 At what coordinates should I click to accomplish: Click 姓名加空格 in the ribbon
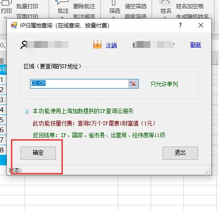tap(189, 6)
